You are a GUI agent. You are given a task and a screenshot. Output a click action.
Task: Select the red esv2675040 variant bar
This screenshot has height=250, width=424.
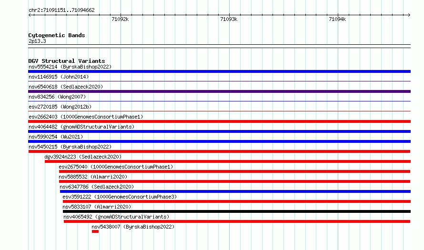click(x=234, y=171)
